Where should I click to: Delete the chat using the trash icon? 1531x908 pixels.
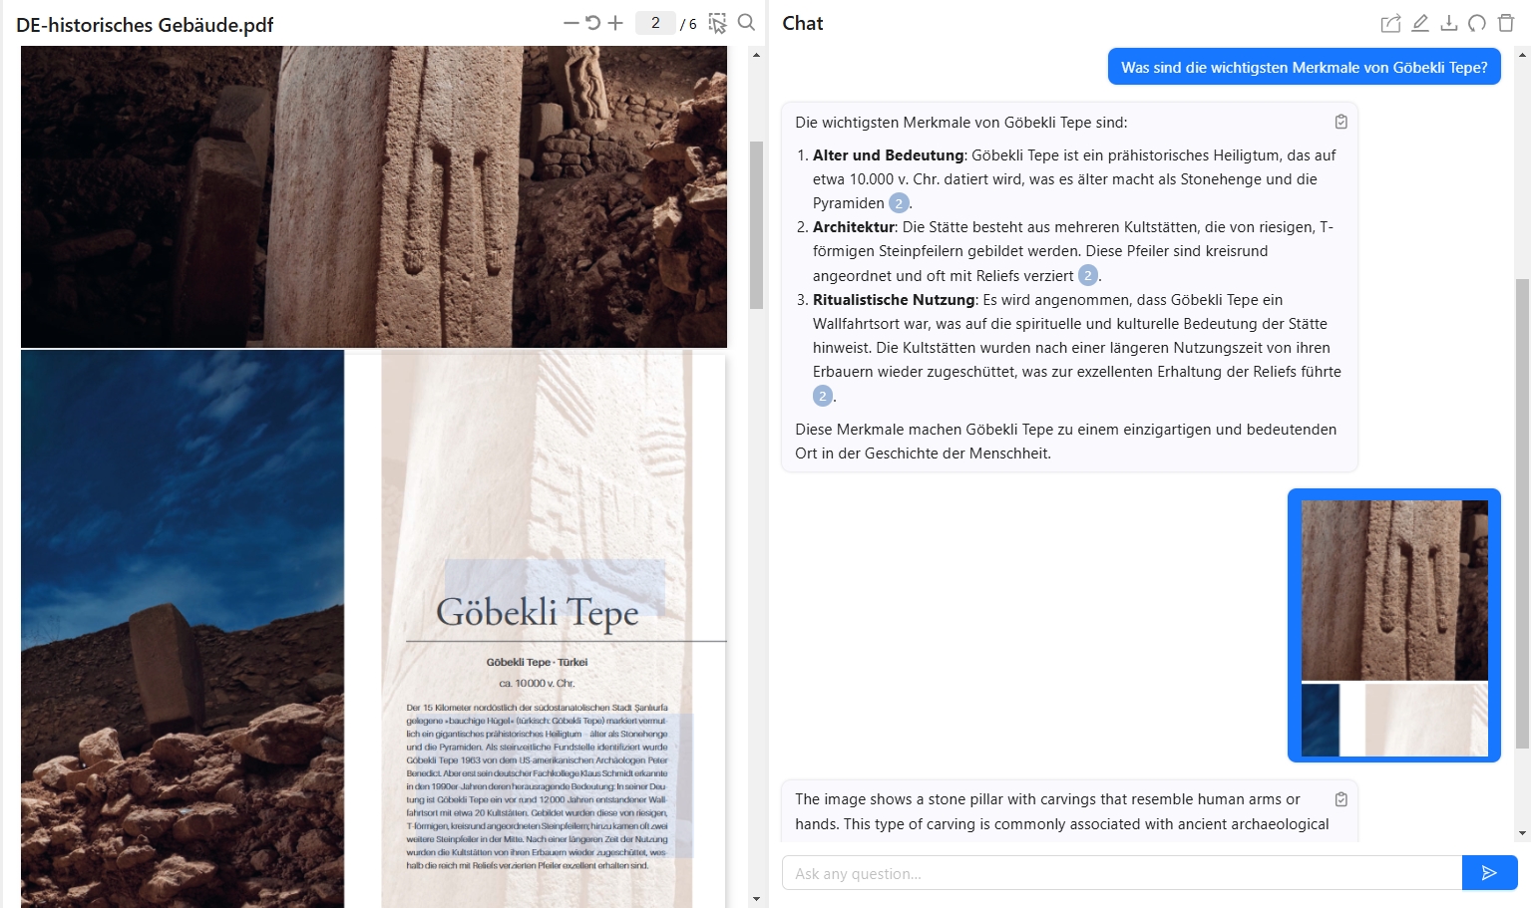(x=1505, y=22)
